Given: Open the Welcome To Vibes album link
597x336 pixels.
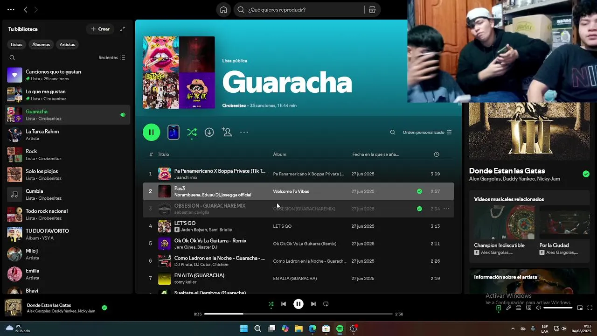Looking at the screenshot, I should point(291,191).
